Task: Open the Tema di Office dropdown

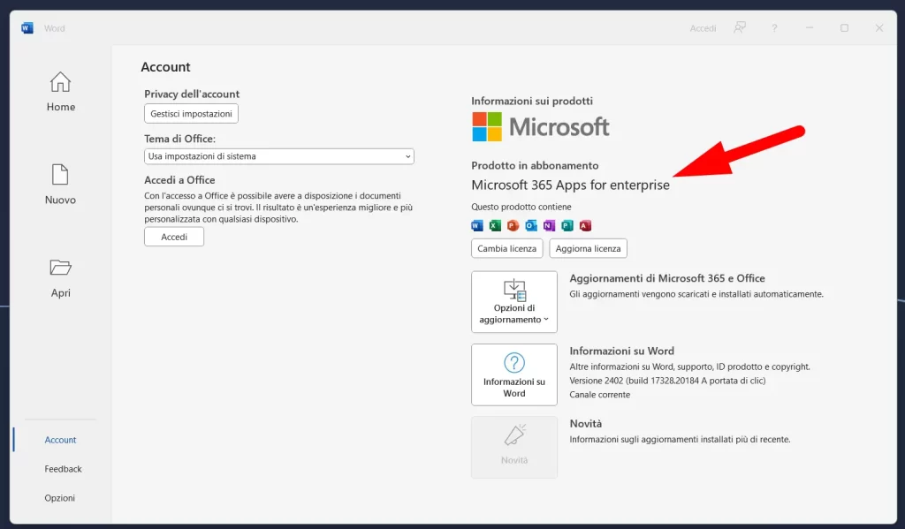Action: coord(278,156)
